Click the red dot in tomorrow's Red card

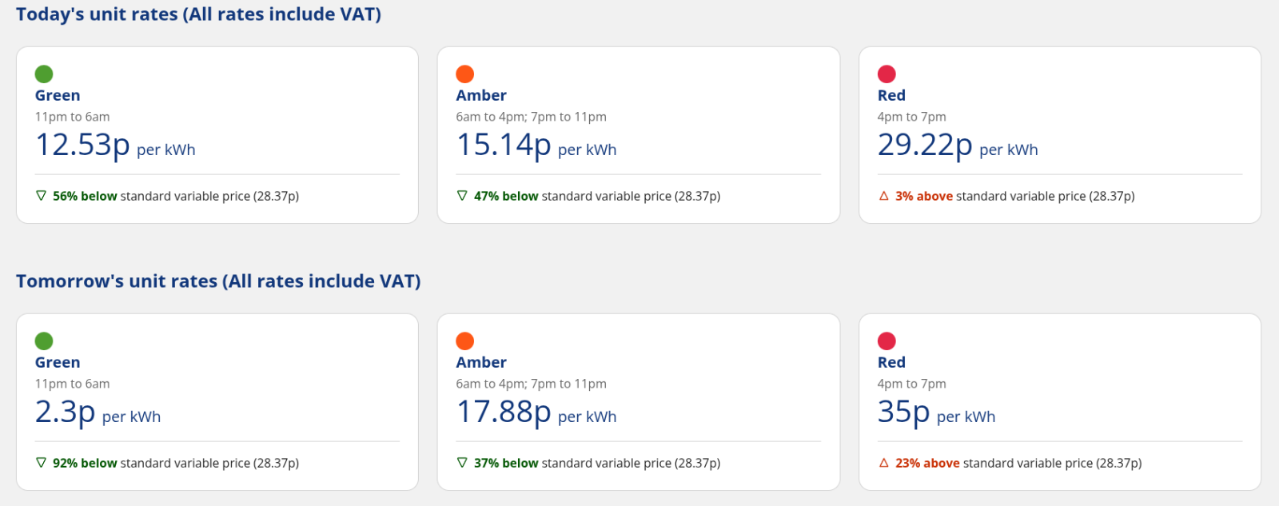point(887,341)
